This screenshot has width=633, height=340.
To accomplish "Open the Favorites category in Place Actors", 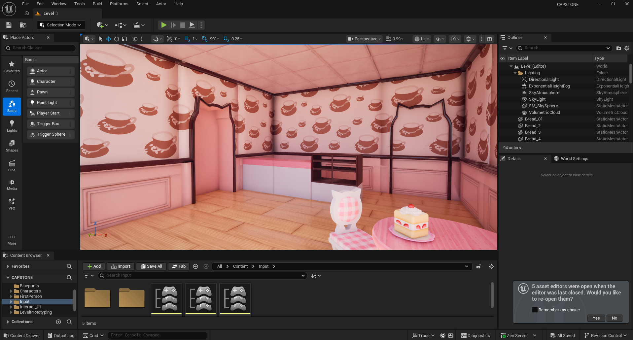I will pos(12,67).
